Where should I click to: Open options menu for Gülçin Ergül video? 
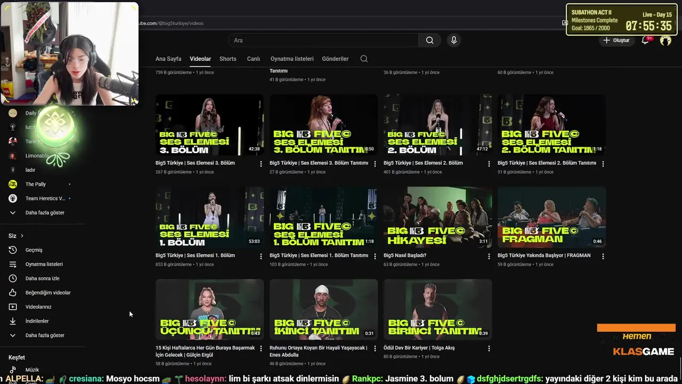[261, 349]
